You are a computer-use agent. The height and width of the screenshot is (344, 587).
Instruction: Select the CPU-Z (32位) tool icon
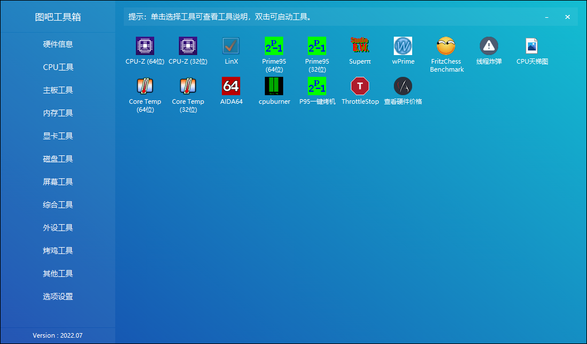coord(188,46)
